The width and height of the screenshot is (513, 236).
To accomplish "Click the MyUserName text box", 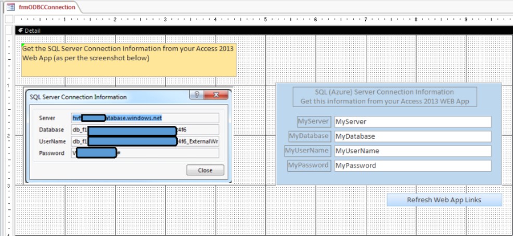I will pos(413,151).
